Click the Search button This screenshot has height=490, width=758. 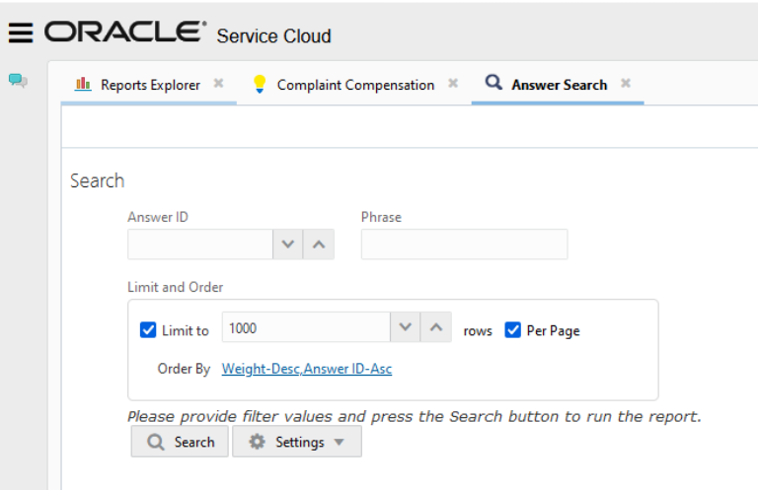pos(180,442)
